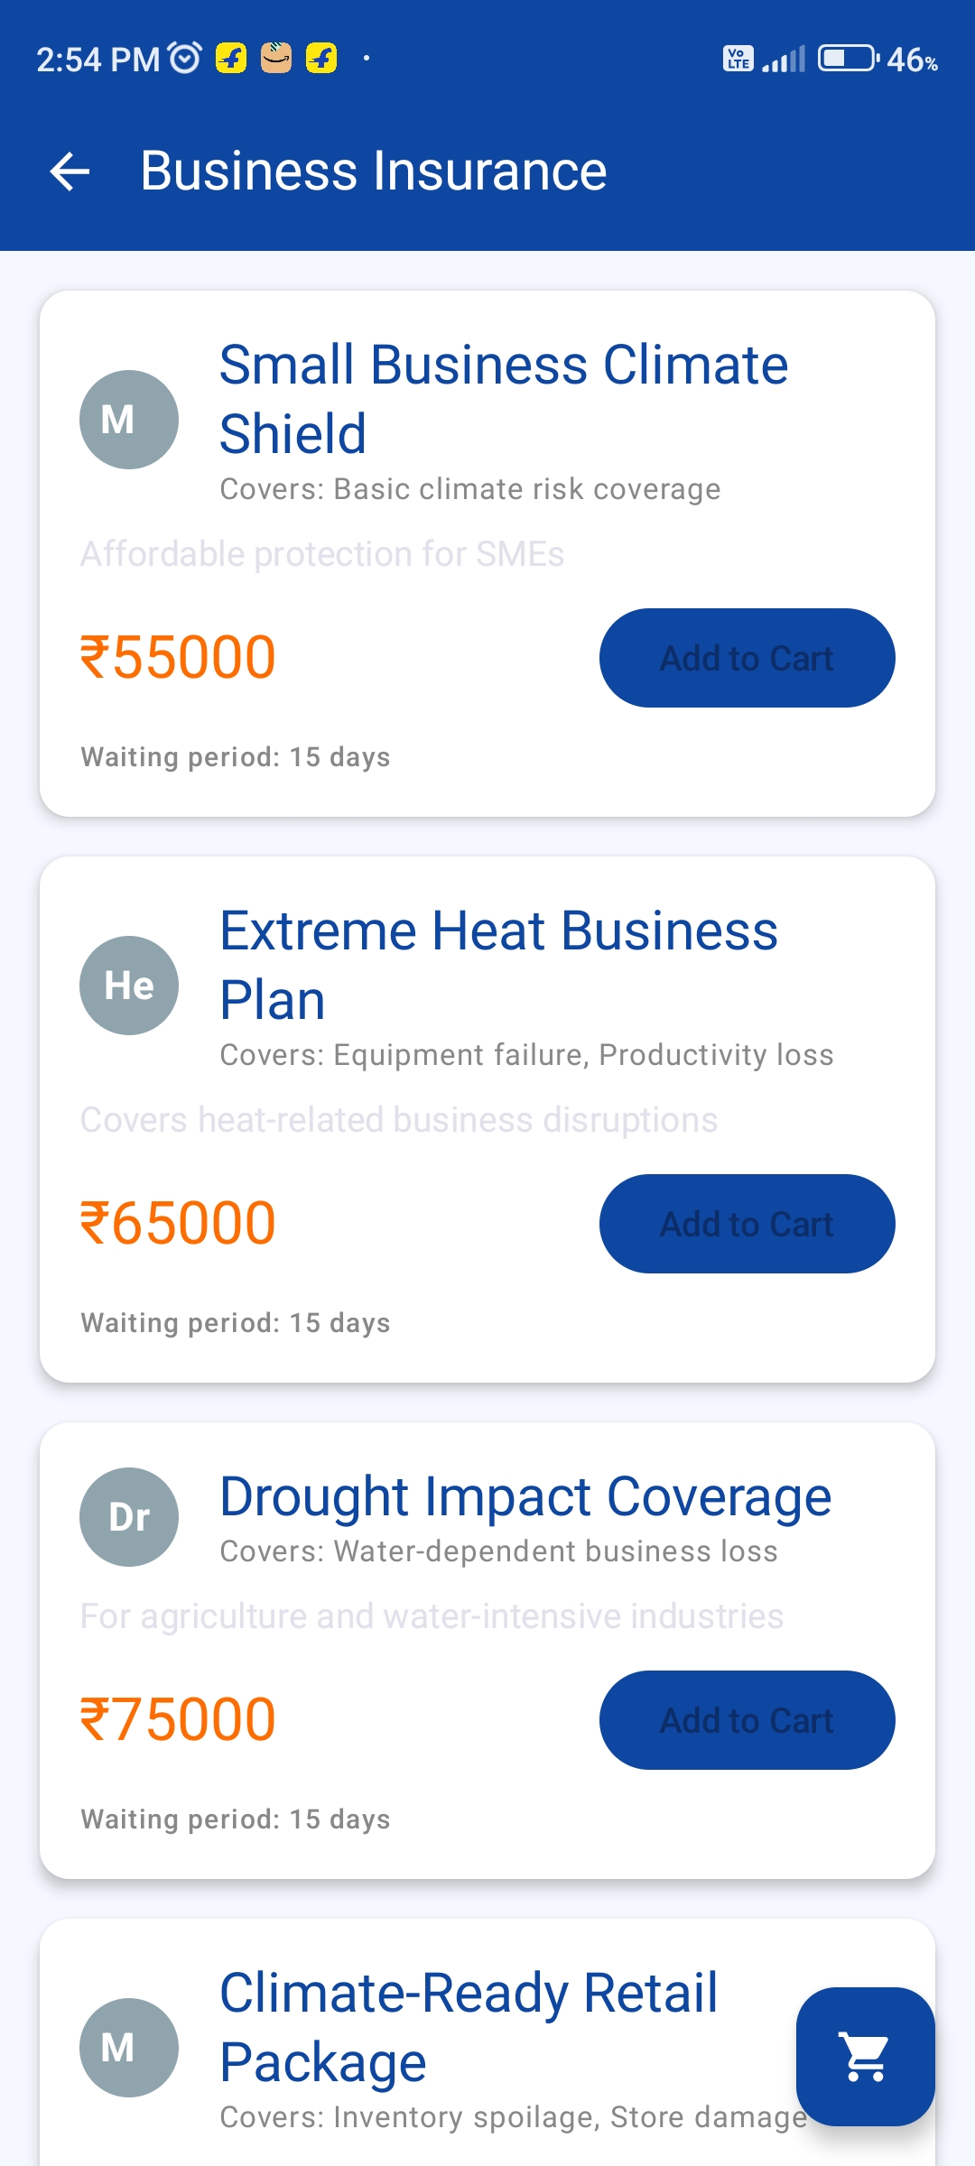Tap the ₹55000 price
Image resolution: width=975 pixels, height=2166 pixels.
(178, 657)
